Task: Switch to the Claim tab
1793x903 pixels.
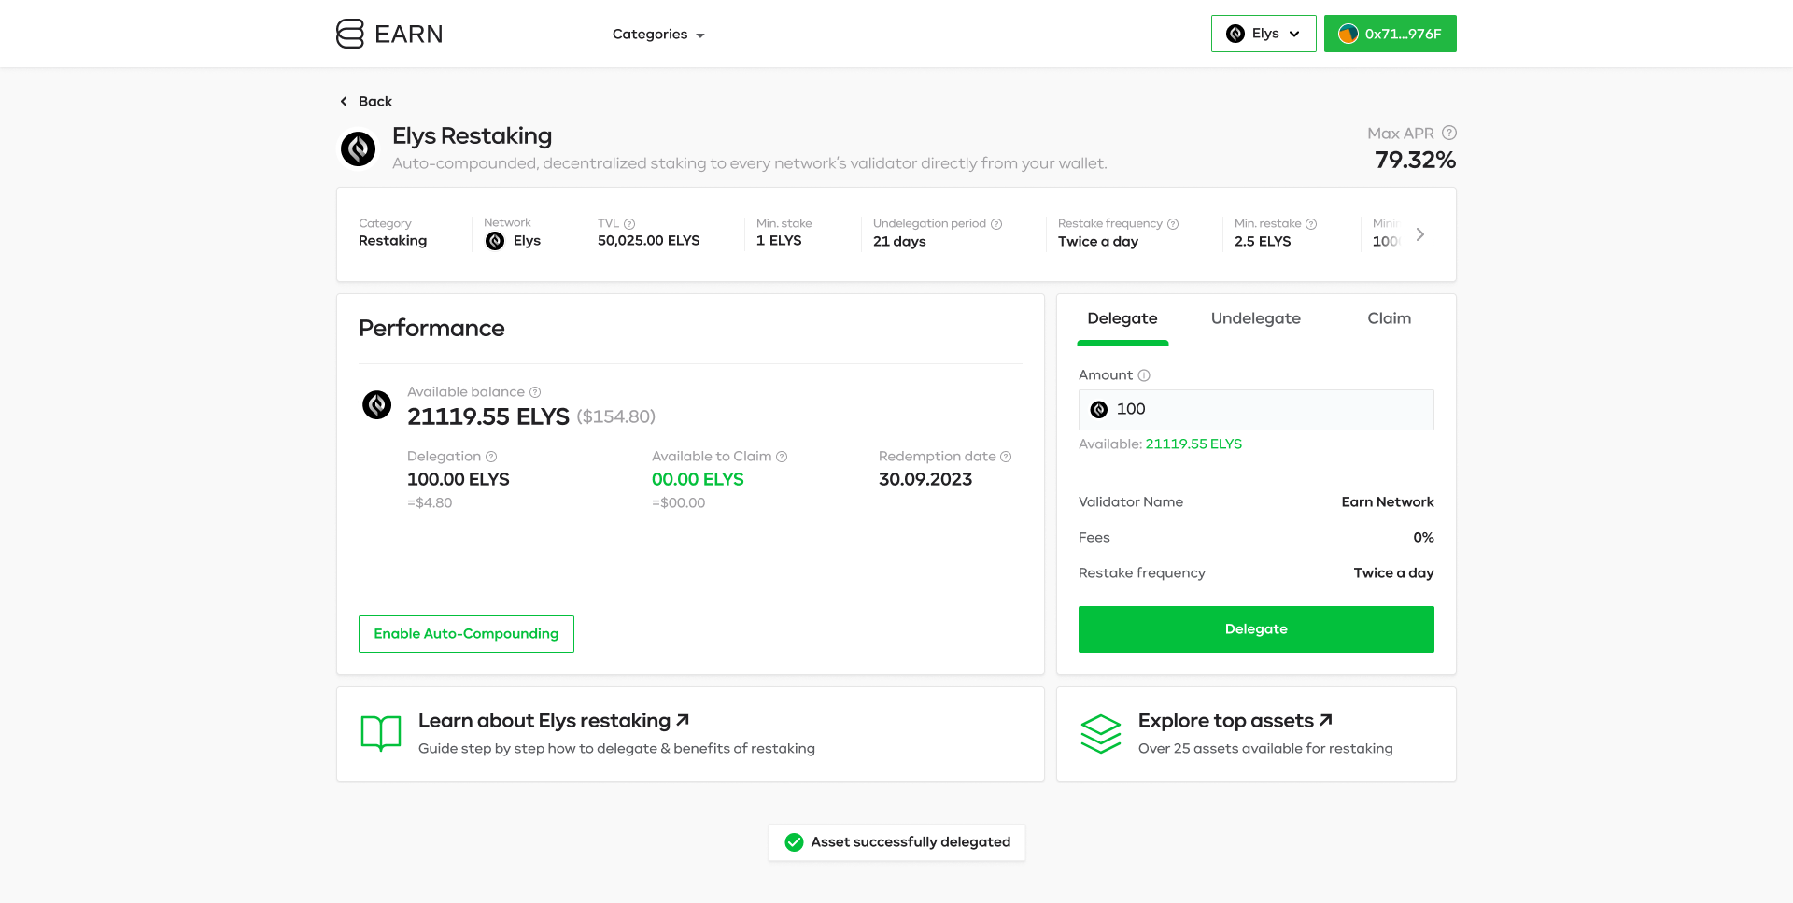Action: tap(1389, 318)
